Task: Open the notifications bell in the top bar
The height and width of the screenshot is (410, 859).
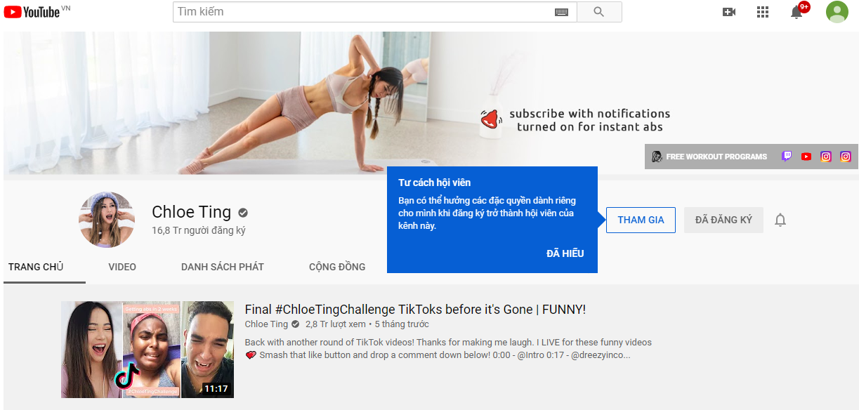Action: [796, 12]
